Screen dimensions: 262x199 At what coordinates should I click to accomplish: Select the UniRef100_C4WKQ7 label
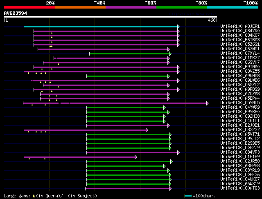240,179
